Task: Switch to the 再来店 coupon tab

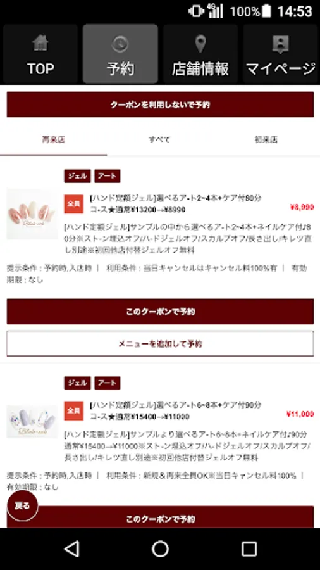Action: coord(53,139)
